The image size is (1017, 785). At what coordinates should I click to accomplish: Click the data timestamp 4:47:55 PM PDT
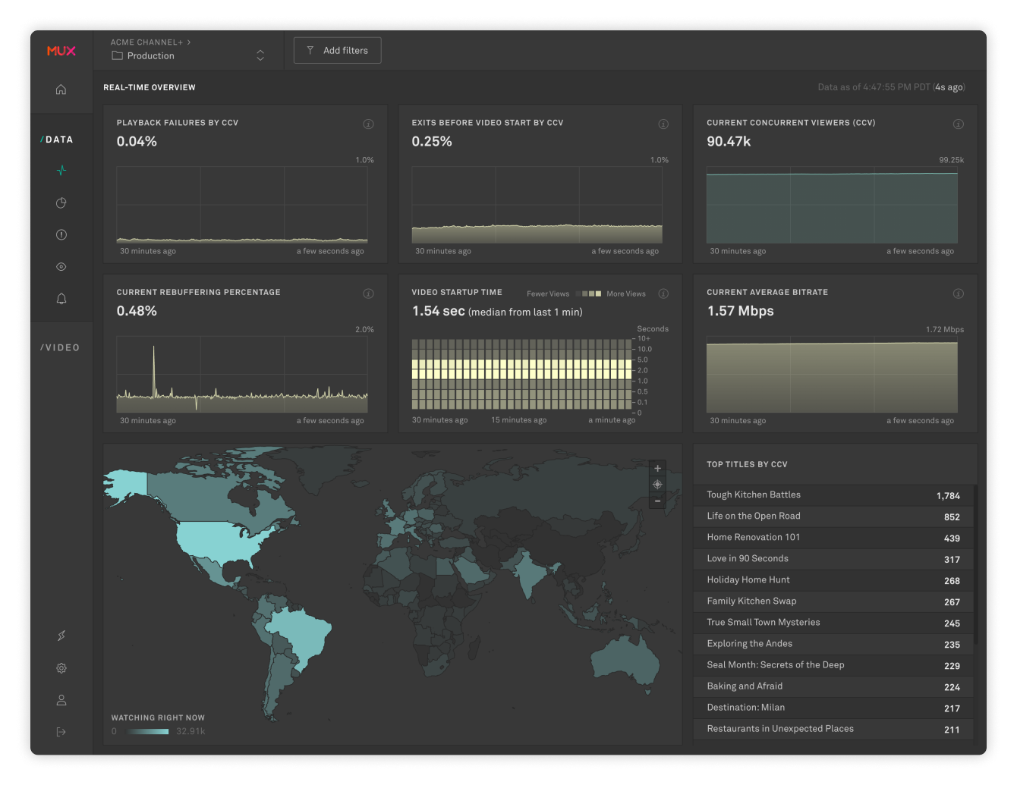point(893,87)
